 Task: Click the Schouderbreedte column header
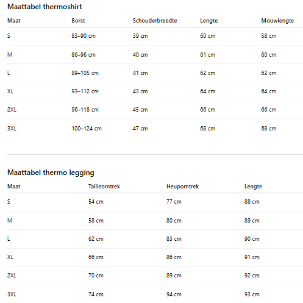click(155, 21)
